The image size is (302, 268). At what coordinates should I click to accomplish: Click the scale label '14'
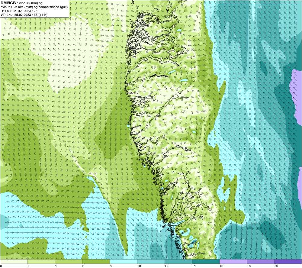(194, 266)
